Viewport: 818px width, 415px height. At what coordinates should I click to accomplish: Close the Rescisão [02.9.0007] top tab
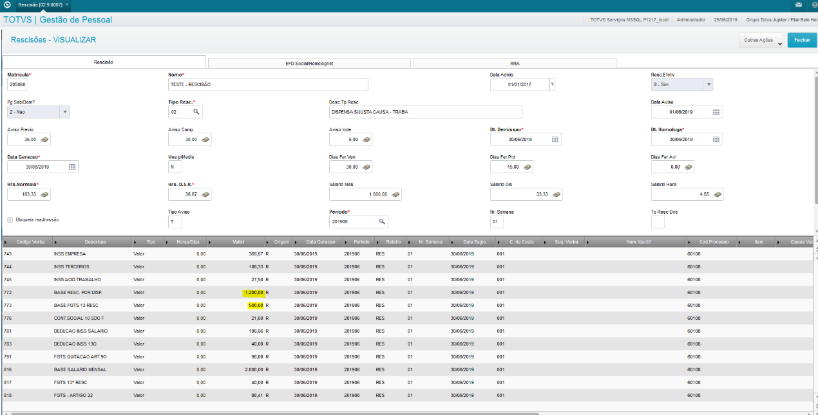click(x=67, y=5)
